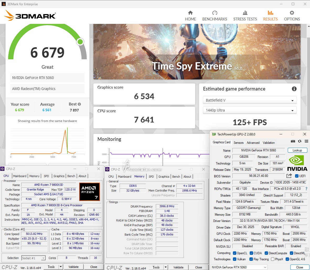The height and width of the screenshot is (270, 310).
Task: Open the Options gear icon
Action: 292,13
